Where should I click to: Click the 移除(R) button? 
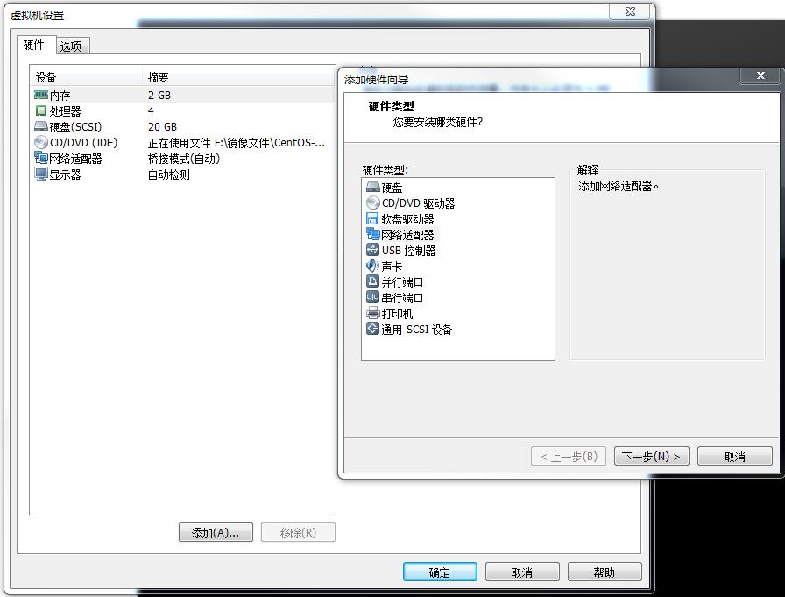pos(298,532)
